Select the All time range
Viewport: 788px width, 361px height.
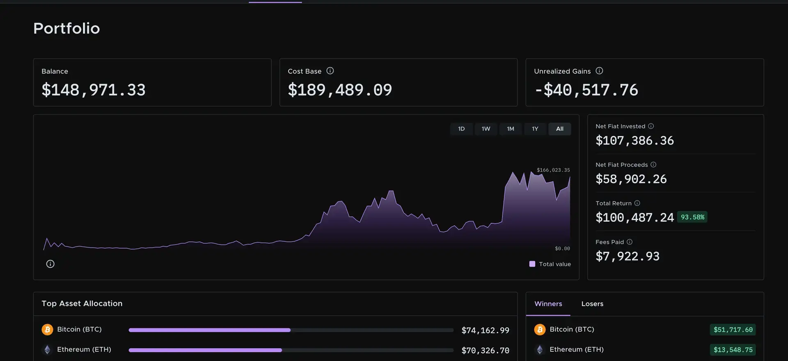point(560,129)
